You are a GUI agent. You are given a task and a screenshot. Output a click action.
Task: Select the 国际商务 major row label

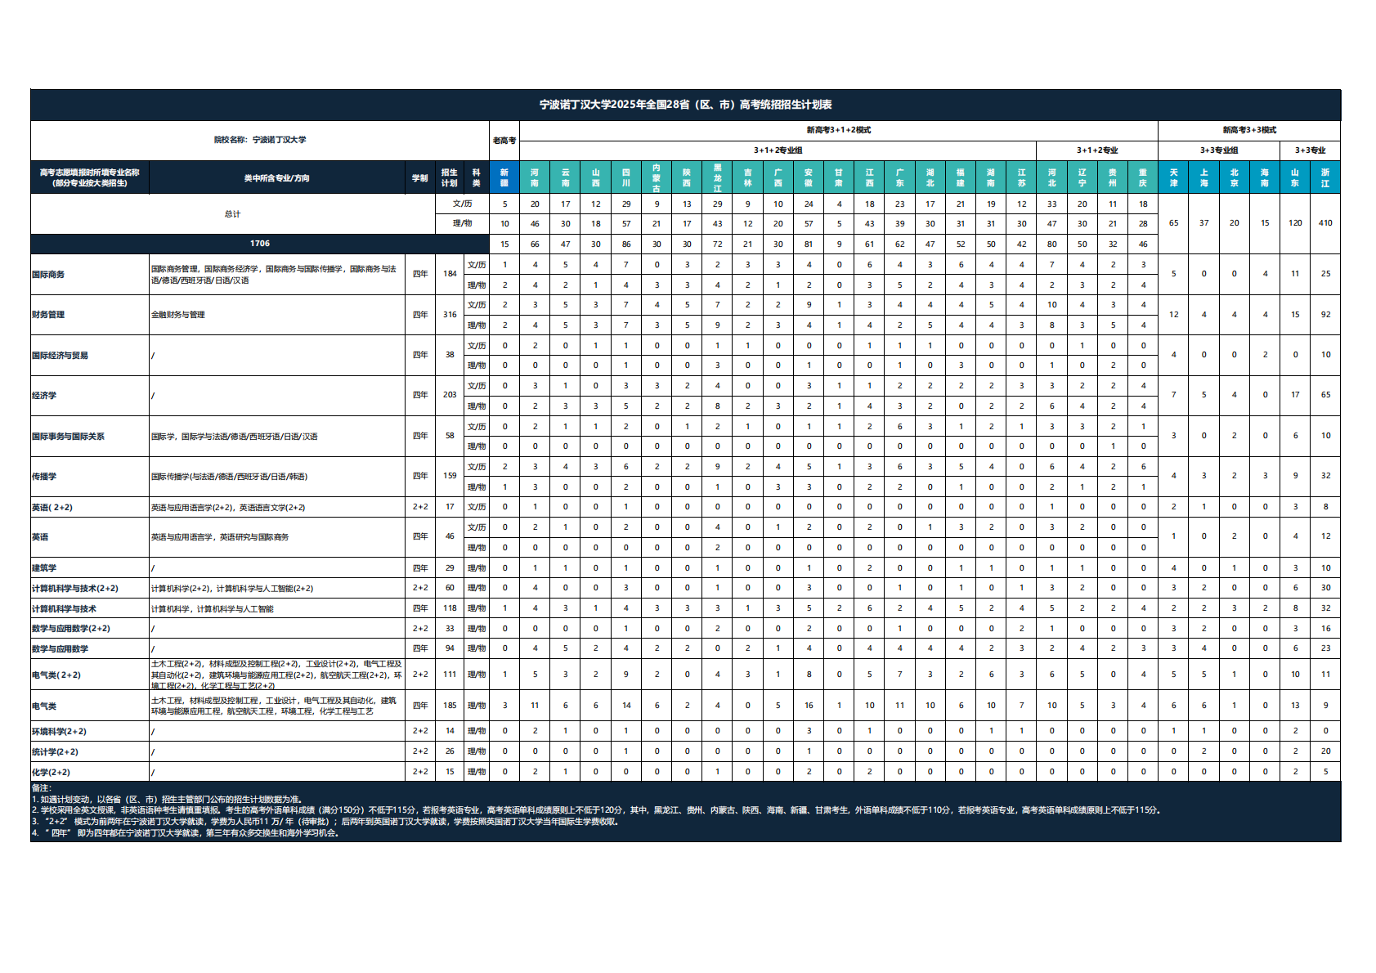[x=49, y=275]
